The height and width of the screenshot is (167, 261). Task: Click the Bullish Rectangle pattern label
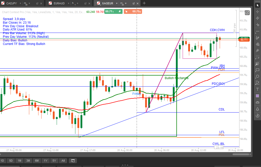(x=177, y=78)
